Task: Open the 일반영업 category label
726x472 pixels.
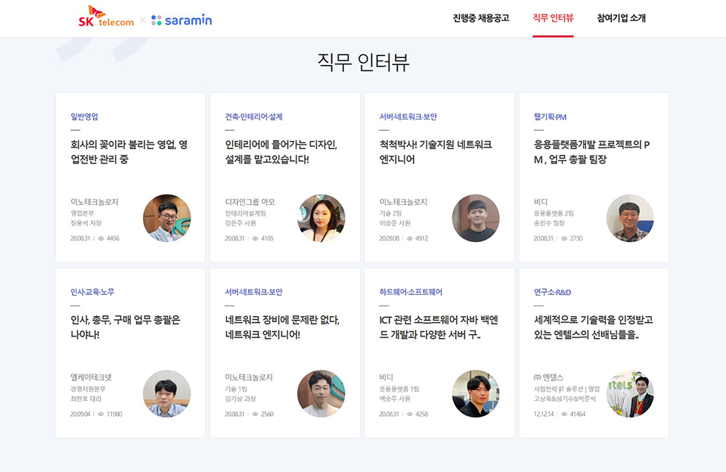Action: (85, 117)
